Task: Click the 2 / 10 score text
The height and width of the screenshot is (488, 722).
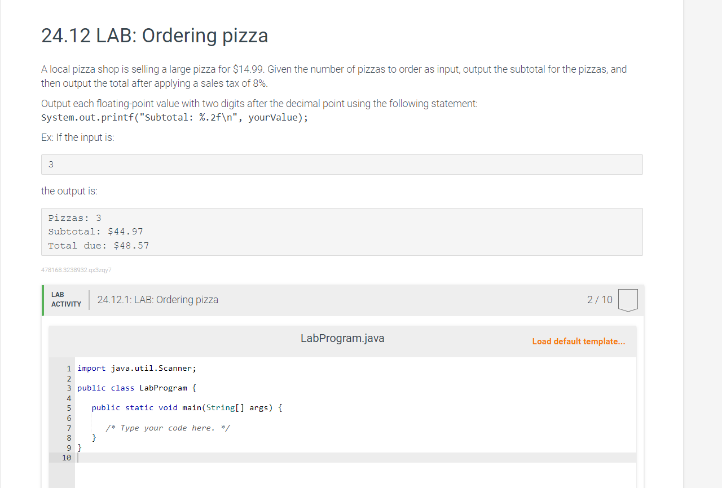Action: point(600,300)
